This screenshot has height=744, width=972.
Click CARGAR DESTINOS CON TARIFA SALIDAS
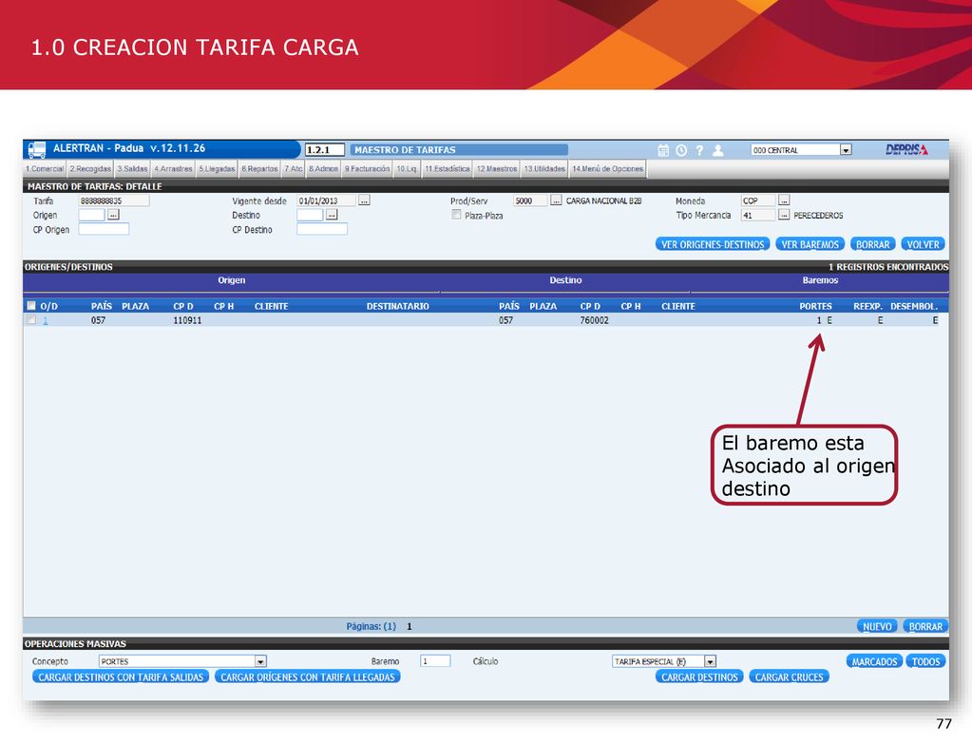click(x=121, y=677)
